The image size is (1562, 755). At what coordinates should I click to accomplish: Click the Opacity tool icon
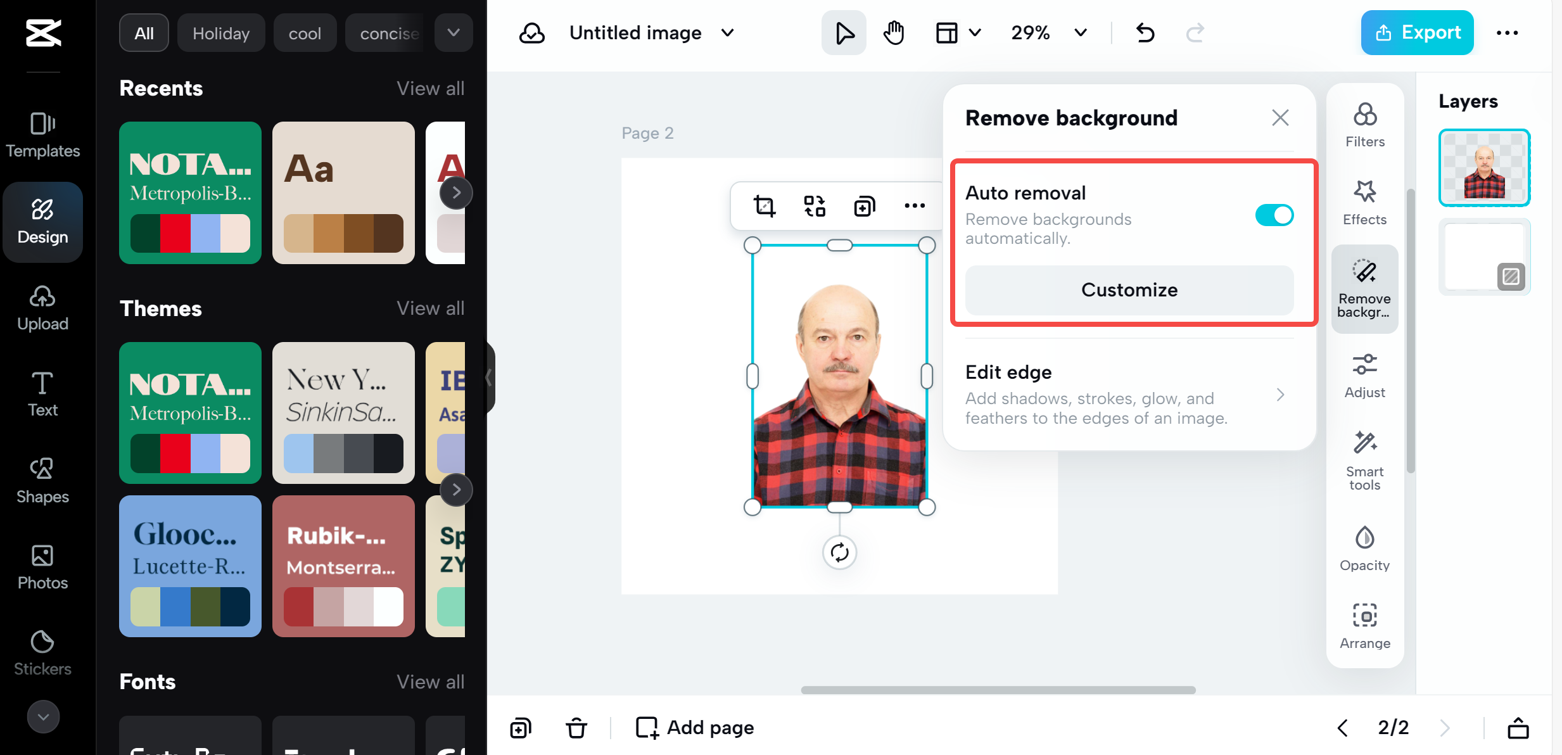(x=1364, y=549)
